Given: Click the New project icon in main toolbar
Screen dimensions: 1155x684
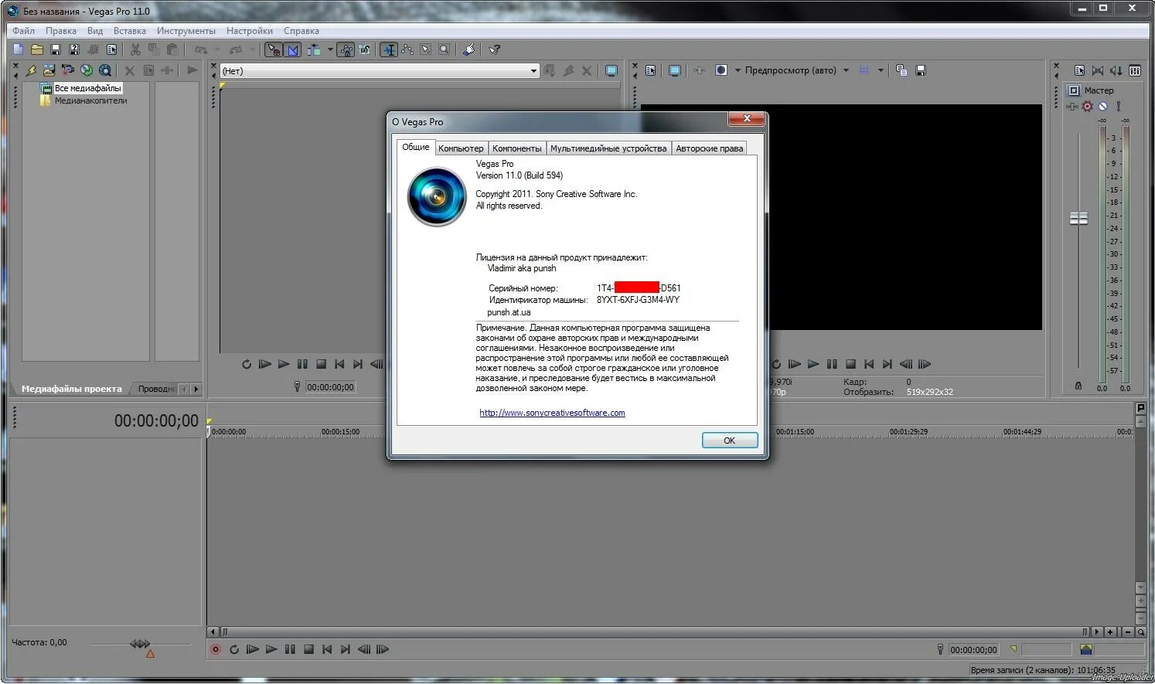Looking at the screenshot, I should (19, 49).
